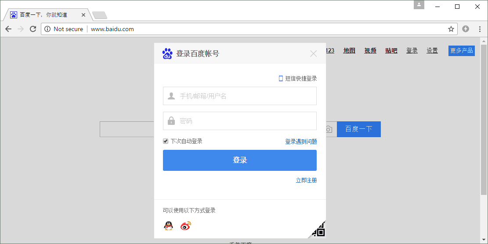Close the Baidu login dialog

click(x=314, y=54)
